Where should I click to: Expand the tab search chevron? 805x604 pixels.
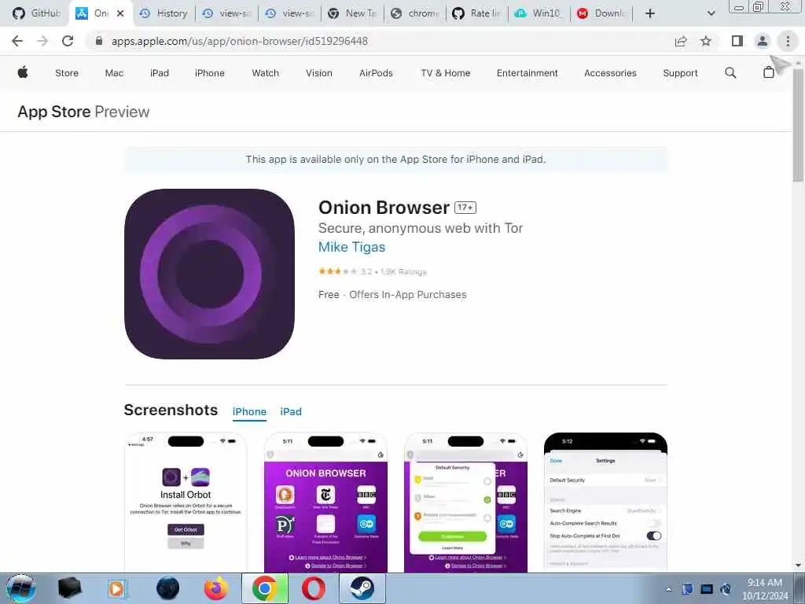[x=711, y=13]
